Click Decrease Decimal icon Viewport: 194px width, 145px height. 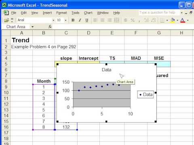(154, 20)
